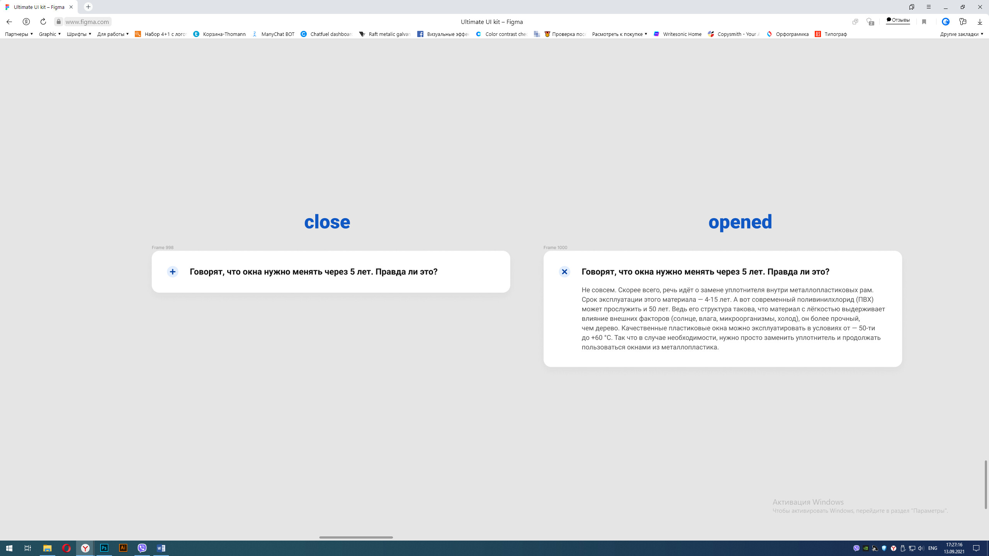The width and height of the screenshot is (989, 556).
Task: Open the browser hamburger menu
Action: click(x=929, y=7)
